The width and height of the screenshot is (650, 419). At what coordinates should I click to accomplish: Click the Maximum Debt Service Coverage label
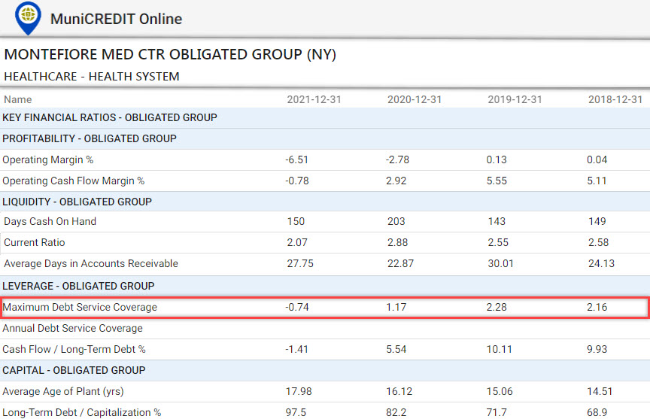pos(80,308)
